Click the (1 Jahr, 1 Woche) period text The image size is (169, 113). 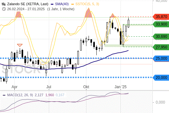click(61, 9)
